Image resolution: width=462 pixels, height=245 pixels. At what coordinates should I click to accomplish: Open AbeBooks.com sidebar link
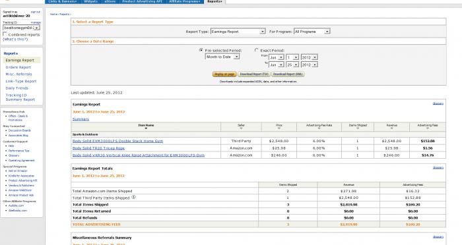tap(18, 211)
